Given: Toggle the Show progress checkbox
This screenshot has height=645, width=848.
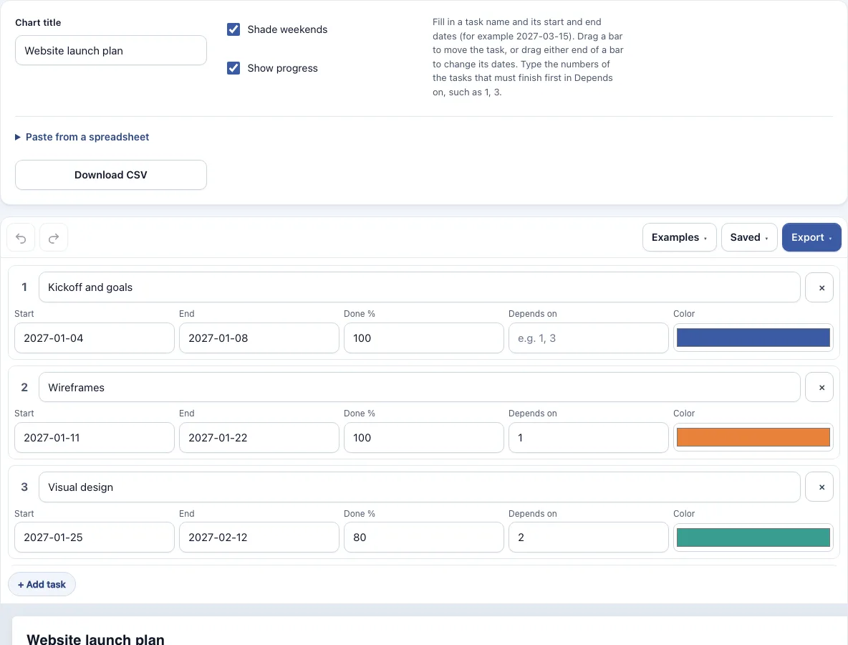Looking at the screenshot, I should (233, 68).
